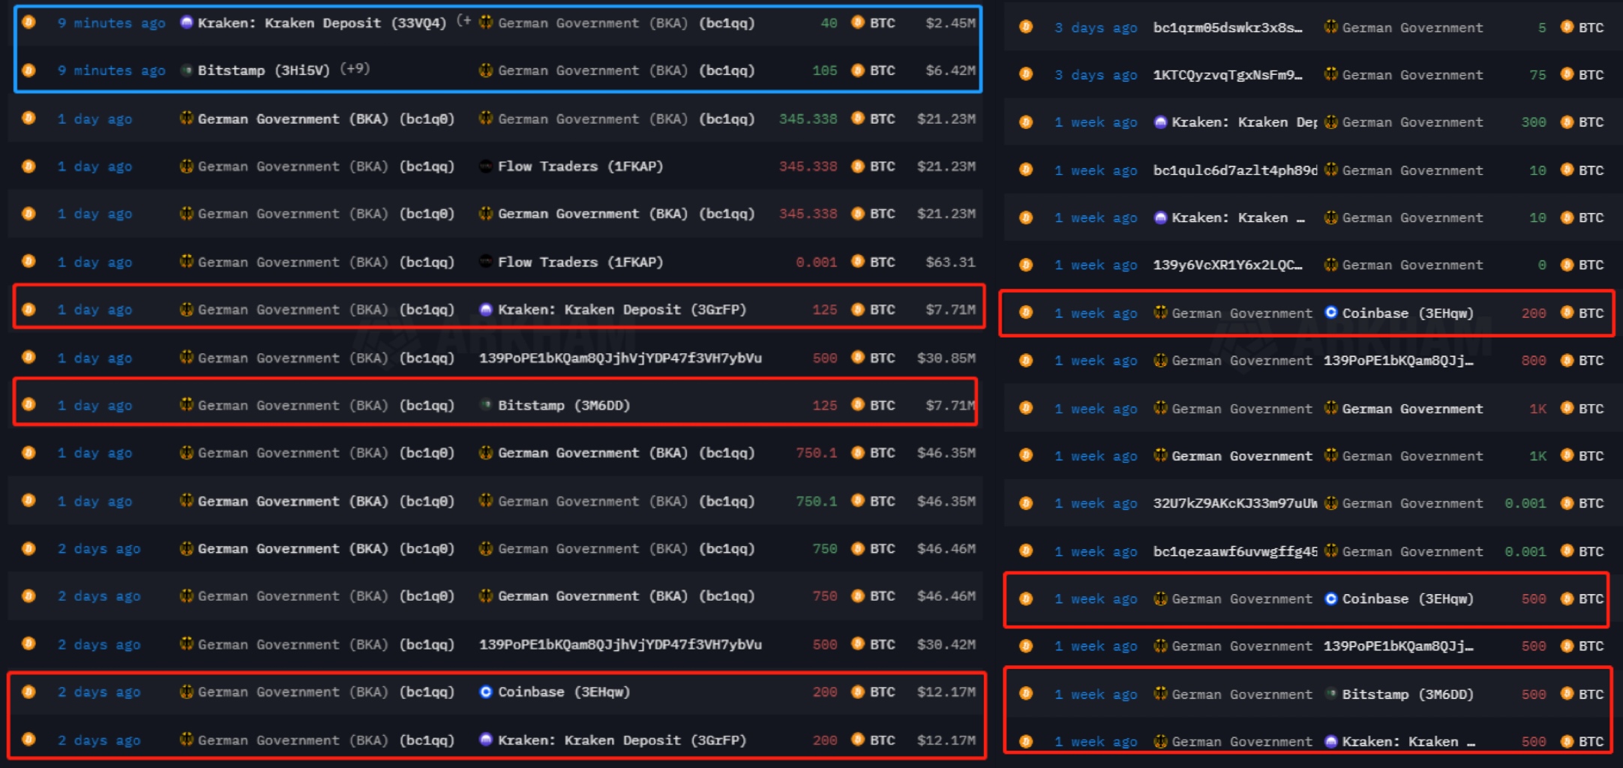Viewport: 1623px width, 768px height.
Task: Click the BTC token icon next to the 105 amount
Action: 858,70
